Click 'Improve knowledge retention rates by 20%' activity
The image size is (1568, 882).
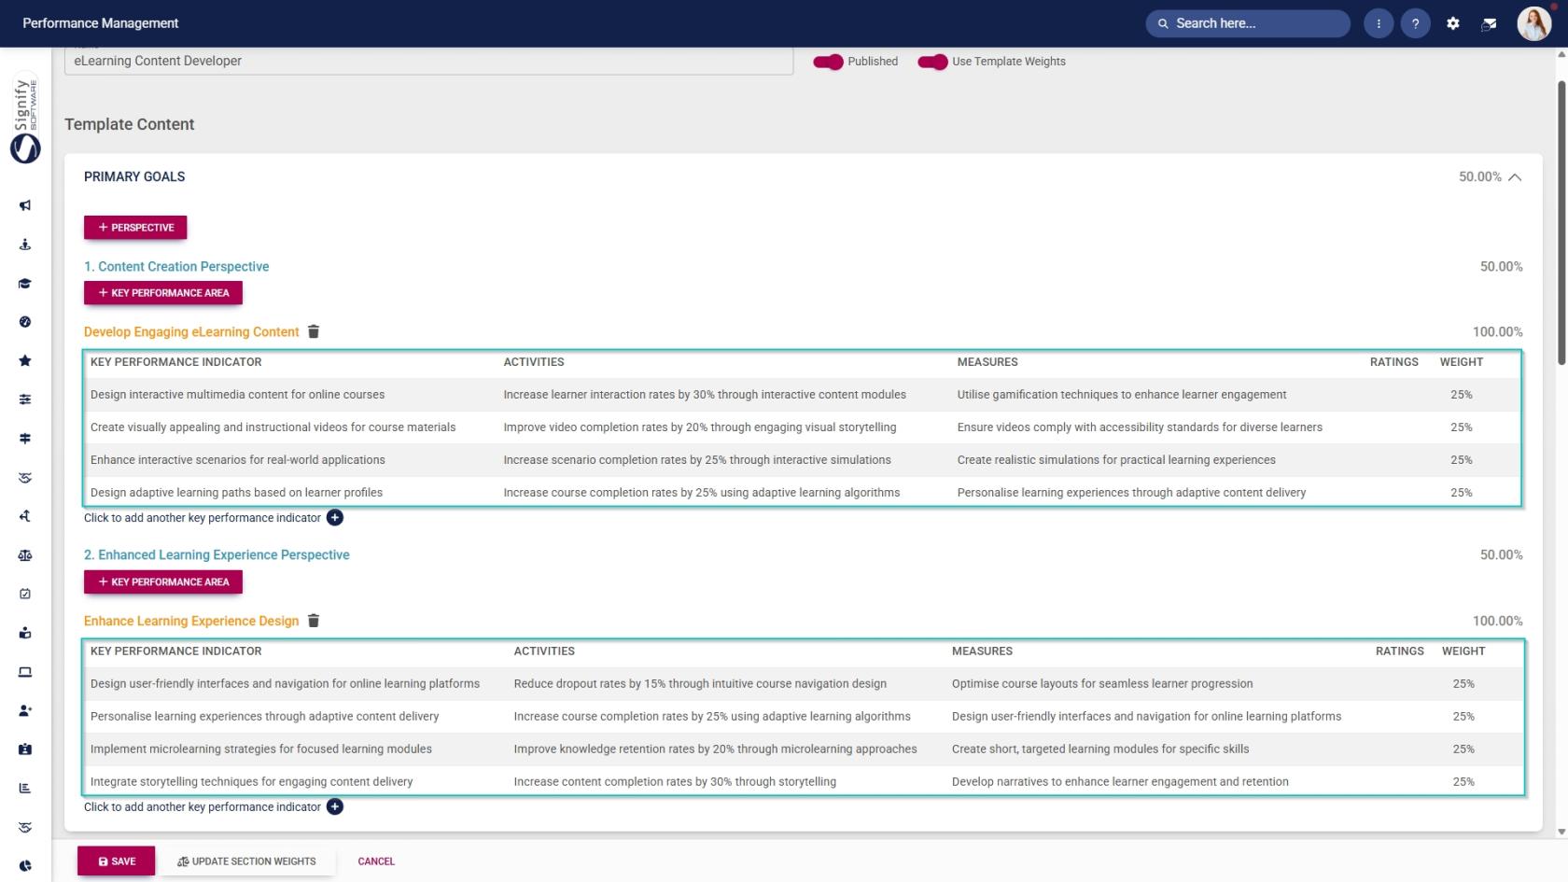coord(715,749)
